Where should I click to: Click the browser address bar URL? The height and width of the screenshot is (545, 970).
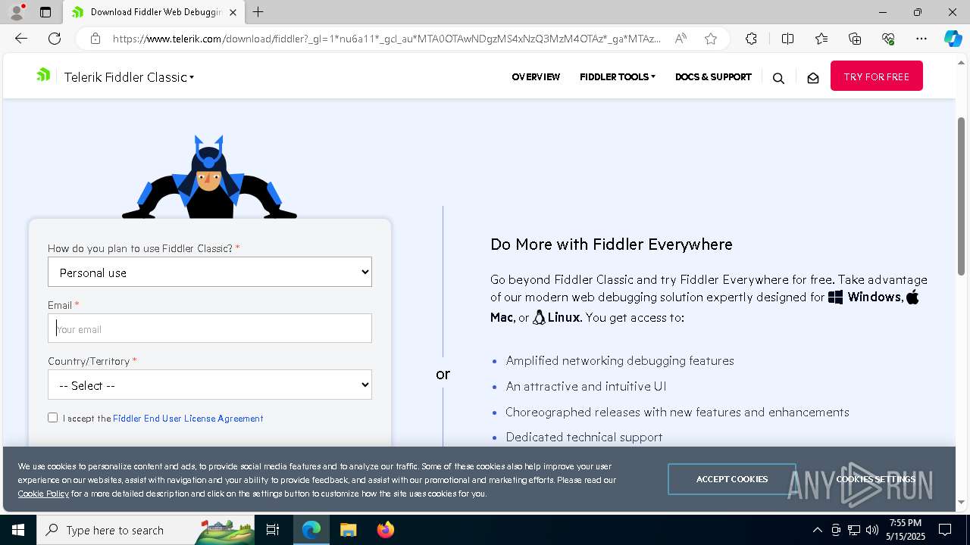[x=386, y=39]
